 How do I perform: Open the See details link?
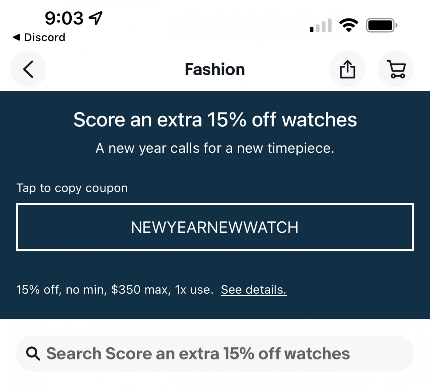tap(254, 290)
